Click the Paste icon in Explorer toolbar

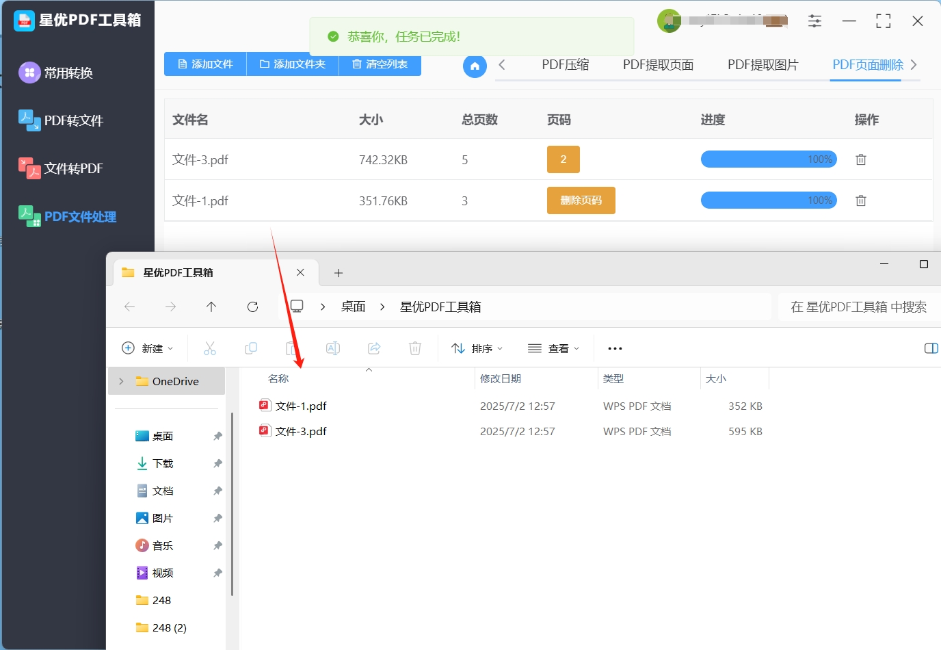point(291,348)
